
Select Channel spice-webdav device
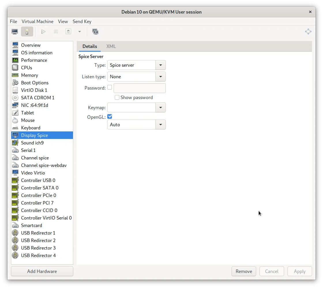pos(42,166)
